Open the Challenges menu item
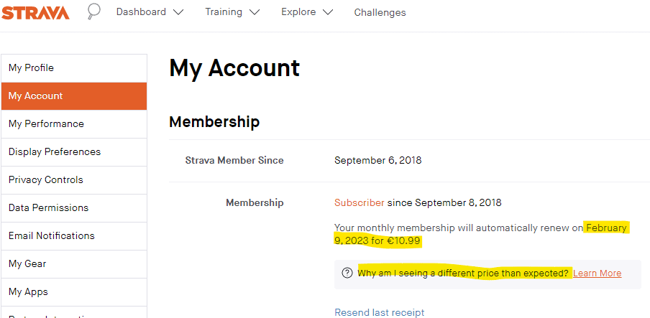The height and width of the screenshot is (318, 650). point(380,12)
